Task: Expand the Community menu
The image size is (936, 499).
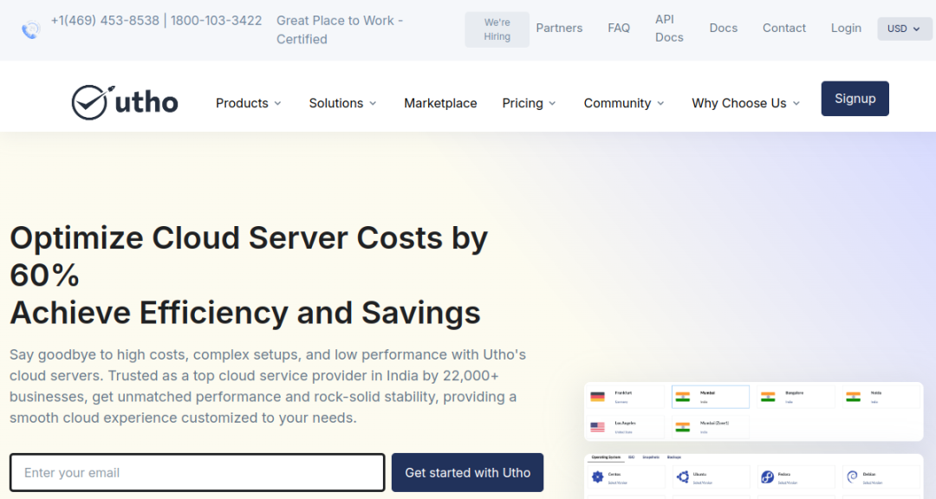Action: click(624, 103)
